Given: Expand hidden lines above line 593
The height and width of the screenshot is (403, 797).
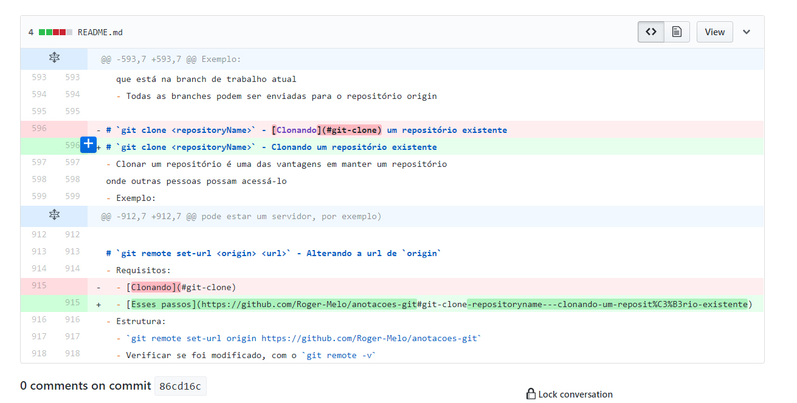Looking at the screenshot, I should 54,59.
